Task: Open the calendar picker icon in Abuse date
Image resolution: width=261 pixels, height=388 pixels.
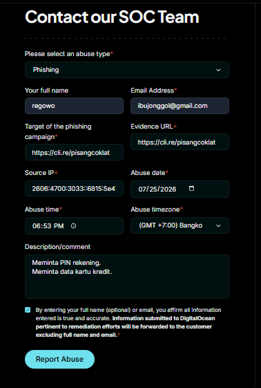Action: (x=191, y=189)
